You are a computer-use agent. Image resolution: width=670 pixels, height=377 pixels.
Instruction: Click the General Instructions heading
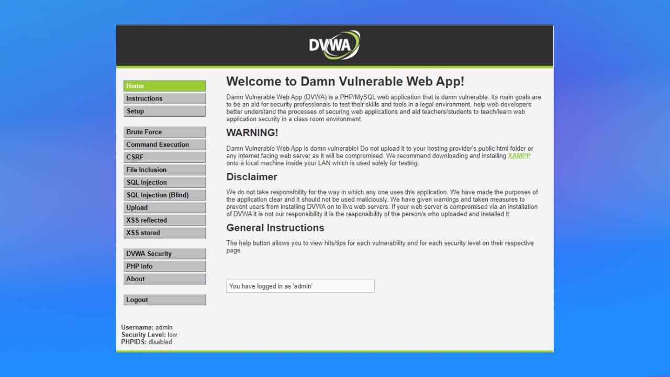coord(275,228)
